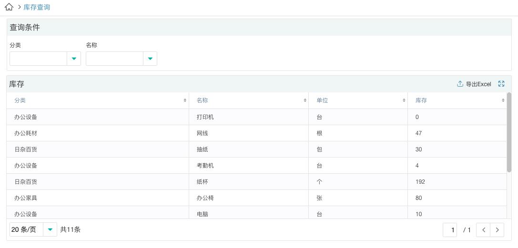The height and width of the screenshot is (248, 518).
Task: Click the home icon in breadcrumb
Action: (9, 7)
